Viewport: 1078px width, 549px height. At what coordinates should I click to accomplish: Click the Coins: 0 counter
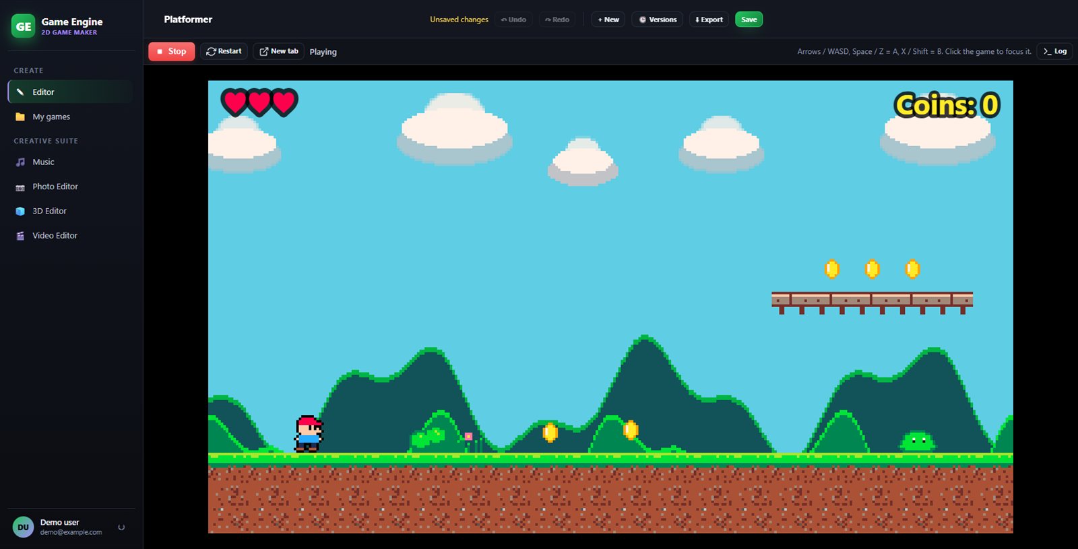(947, 105)
